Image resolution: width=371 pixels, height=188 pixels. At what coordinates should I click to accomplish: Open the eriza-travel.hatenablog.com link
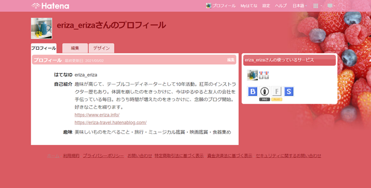pyautogui.click(x=111, y=123)
